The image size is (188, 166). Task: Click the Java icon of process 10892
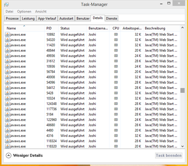pyautogui.click(x=7, y=35)
